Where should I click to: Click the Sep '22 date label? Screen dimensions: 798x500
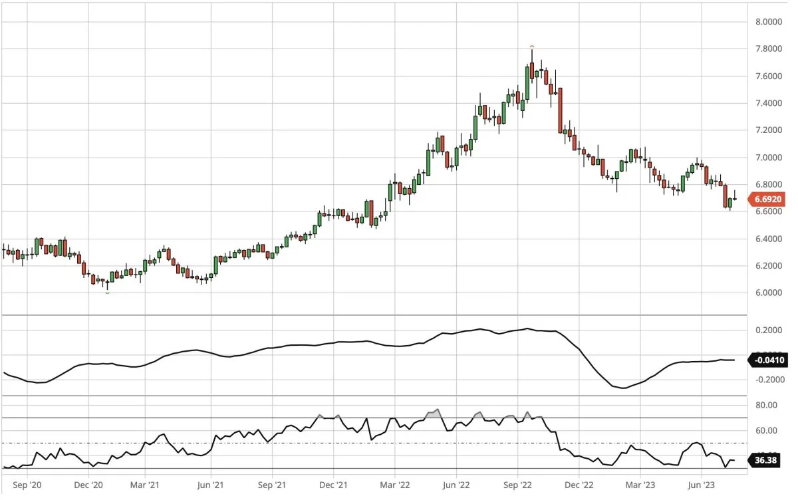[x=518, y=487]
